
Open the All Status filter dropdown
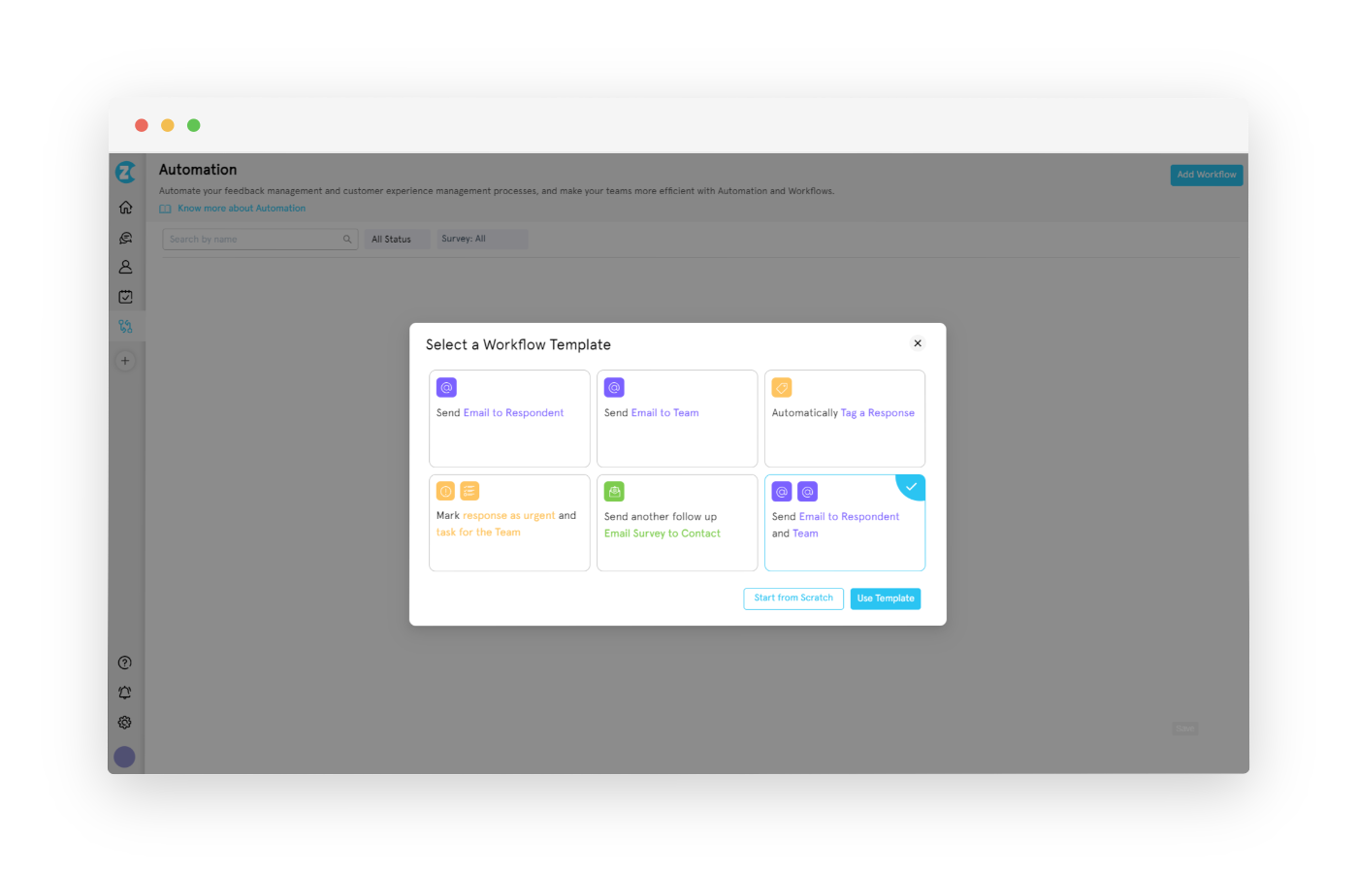(396, 238)
